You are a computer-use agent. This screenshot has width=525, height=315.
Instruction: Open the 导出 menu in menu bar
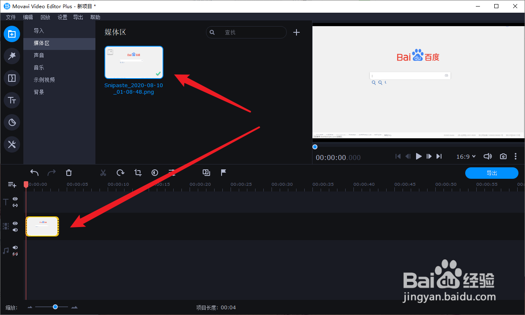point(78,17)
